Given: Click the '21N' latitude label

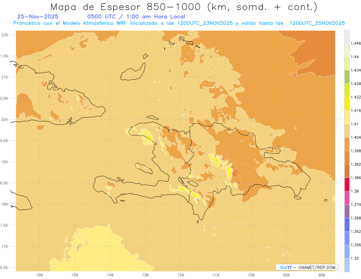Looking at the screenshot, I should tap(5, 77).
